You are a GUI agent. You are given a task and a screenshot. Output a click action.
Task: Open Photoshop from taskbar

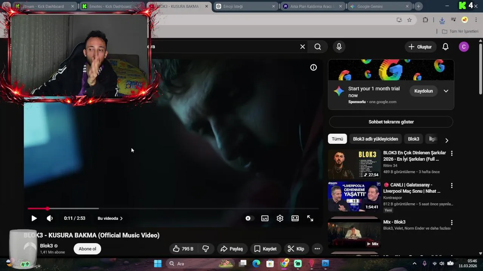tap(325, 263)
